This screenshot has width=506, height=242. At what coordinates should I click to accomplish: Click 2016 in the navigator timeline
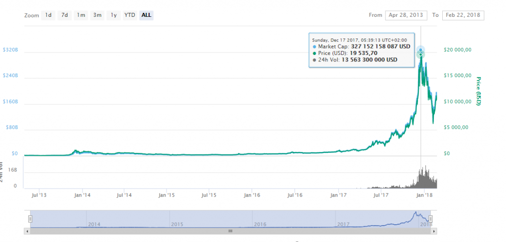(260, 224)
